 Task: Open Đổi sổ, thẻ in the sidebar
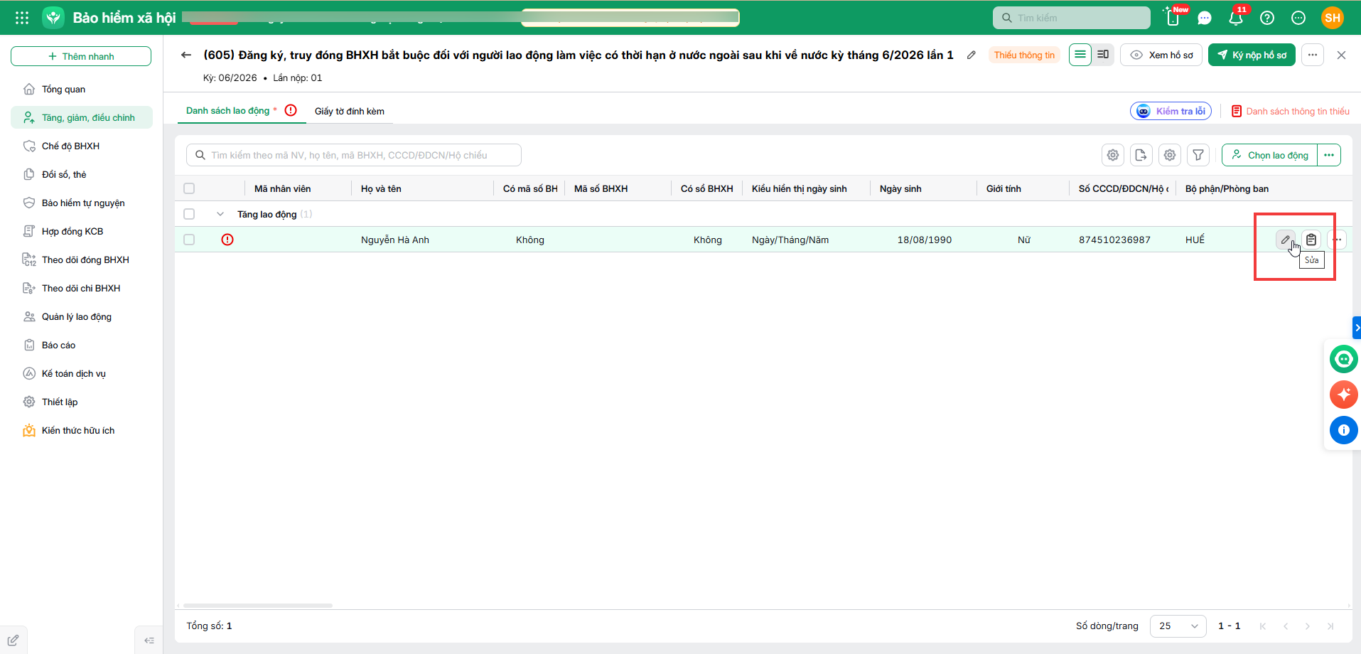click(x=82, y=174)
